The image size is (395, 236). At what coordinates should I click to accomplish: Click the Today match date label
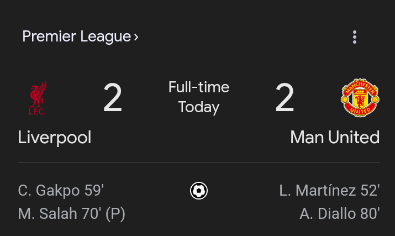(199, 107)
